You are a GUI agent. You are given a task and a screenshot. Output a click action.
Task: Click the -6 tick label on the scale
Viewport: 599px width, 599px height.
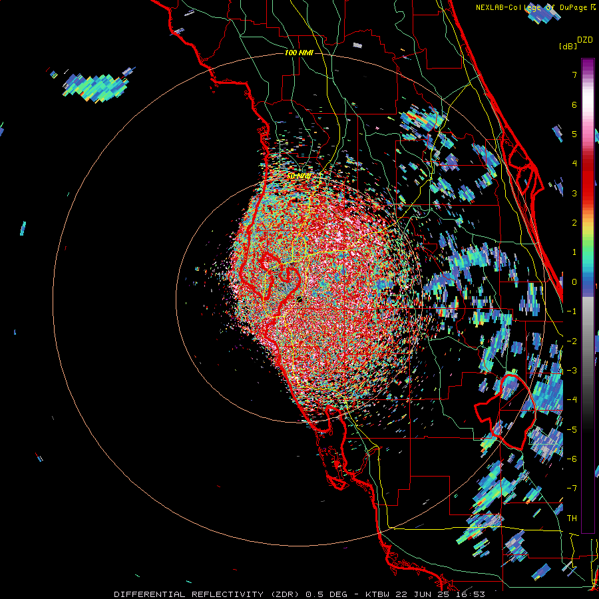click(572, 459)
